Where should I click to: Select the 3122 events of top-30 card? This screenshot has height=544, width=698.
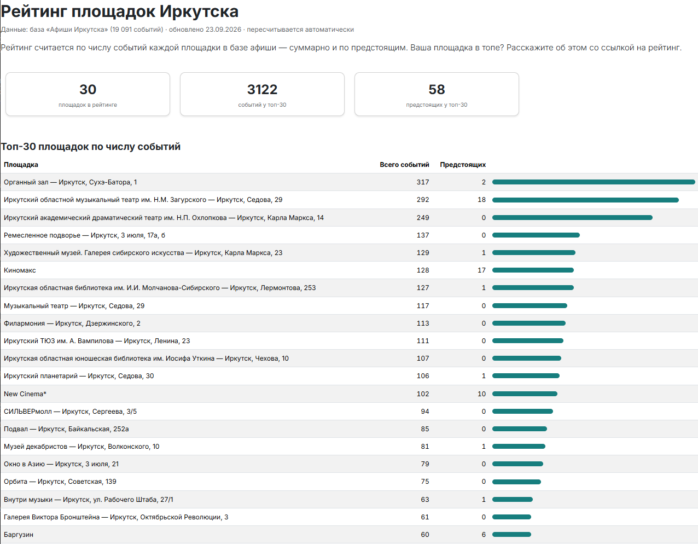262,94
